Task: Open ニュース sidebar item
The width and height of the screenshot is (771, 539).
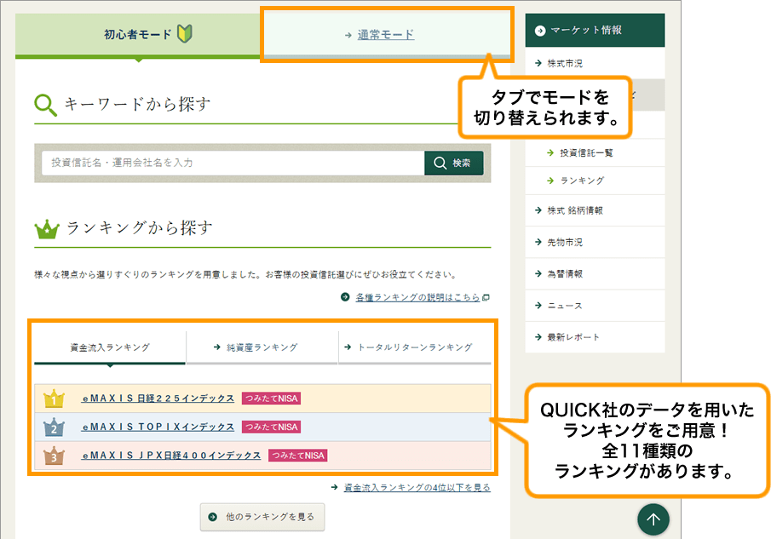Action: point(595,306)
